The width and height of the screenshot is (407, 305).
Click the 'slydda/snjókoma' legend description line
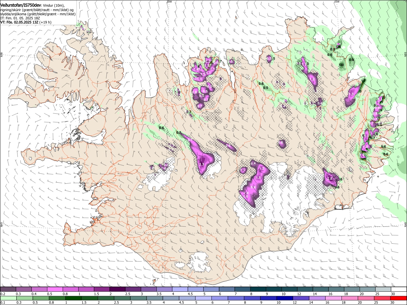[x=38, y=14]
